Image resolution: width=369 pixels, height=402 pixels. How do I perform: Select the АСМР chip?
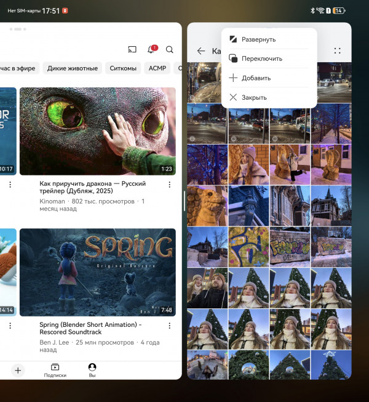[x=157, y=68]
